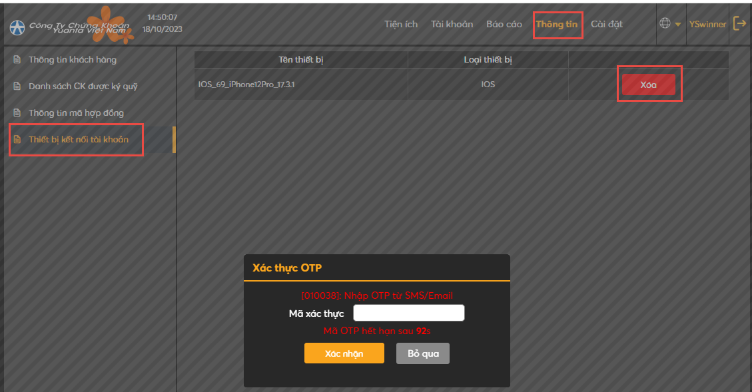Click the Xác thực OTP dialog title
This screenshot has height=392, width=752.
pos(287,268)
